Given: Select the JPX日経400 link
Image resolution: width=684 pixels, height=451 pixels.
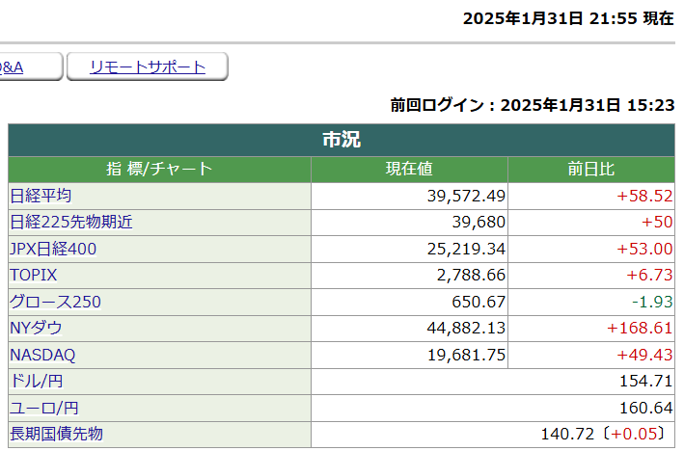Looking at the screenshot, I should (x=53, y=249).
